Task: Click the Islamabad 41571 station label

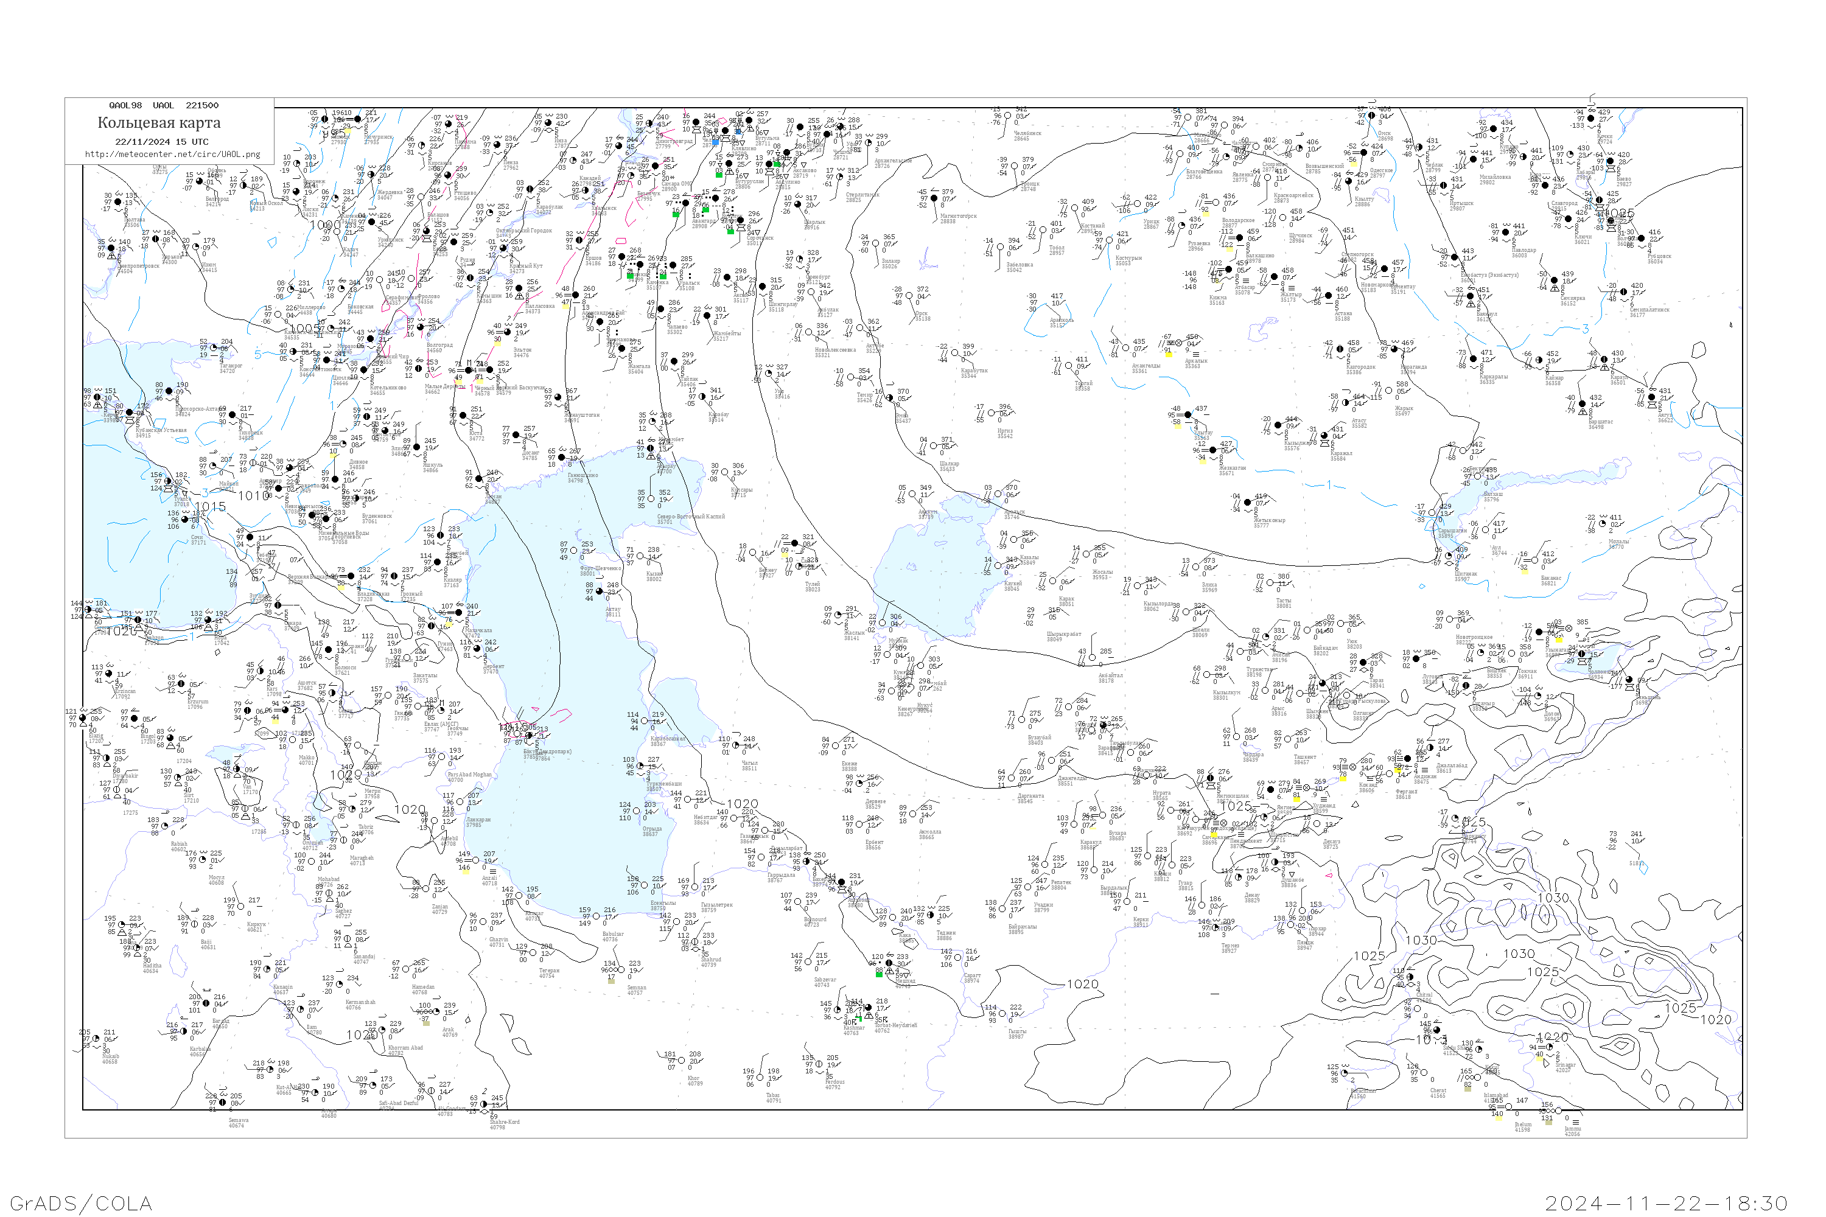Action: [1495, 1098]
